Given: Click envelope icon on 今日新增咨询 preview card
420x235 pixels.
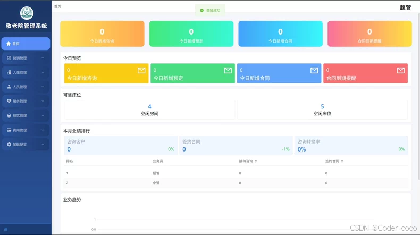Looking at the screenshot, I should tap(141, 71).
